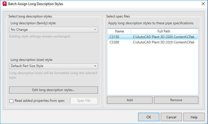Enable Read added properties from spec
Viewport: 208px width, 124px height.
[11, 101]
